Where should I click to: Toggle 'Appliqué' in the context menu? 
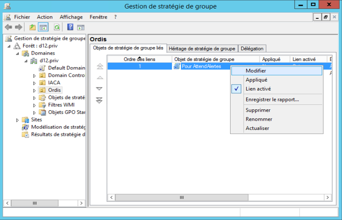pyautogui.click(x=256, y=80)
